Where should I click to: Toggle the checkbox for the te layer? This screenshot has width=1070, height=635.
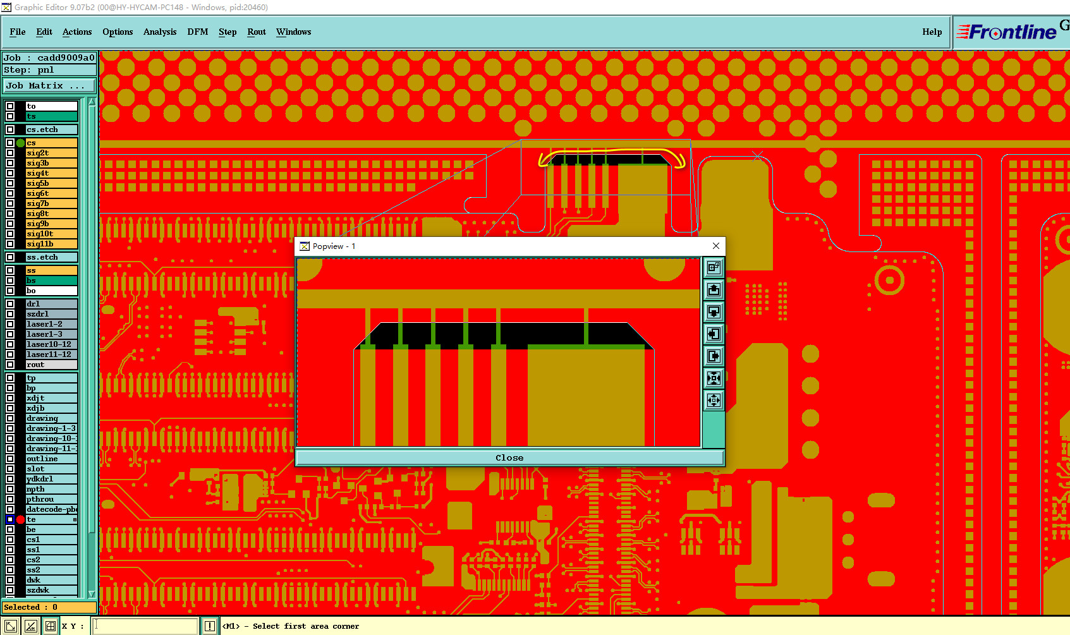coord(10,519)
